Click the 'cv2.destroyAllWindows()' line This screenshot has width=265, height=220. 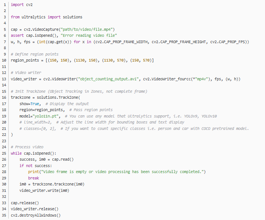point(36,215)
